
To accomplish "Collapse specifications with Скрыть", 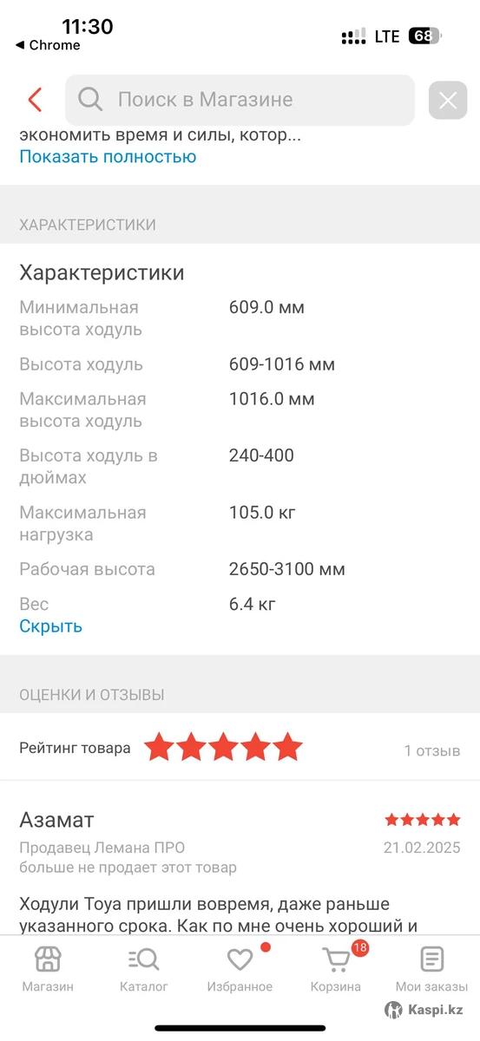I will point(51,625).
